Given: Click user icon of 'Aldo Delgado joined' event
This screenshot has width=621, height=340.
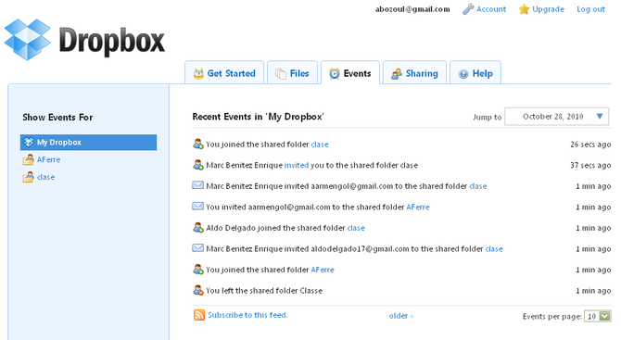Looking at the screenshot, I should (x=198, y=228).
